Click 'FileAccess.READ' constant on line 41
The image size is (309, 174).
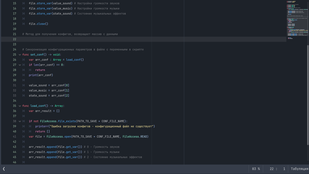pyautogui.click(x=135, y=137)
